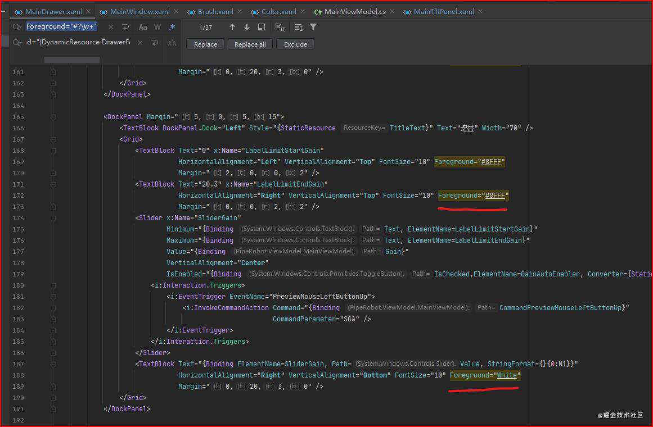
Task: Click the SliderGain name on line 174
Action: (218, 218)
